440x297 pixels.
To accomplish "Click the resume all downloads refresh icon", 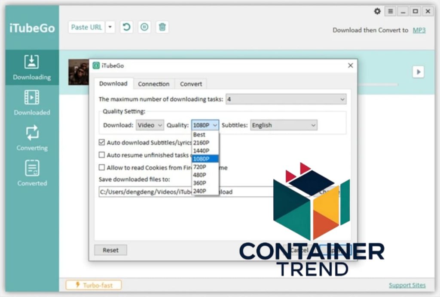I will (127, 27).
